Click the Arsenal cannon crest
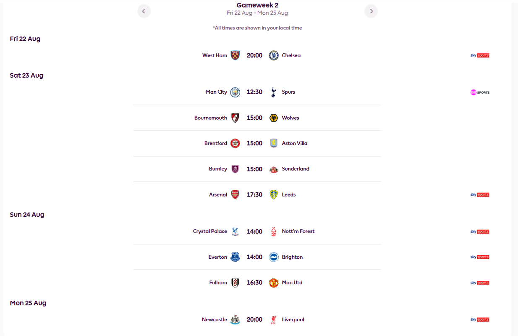Viewport: 518px width, 336px height. [x=235, y=195]
